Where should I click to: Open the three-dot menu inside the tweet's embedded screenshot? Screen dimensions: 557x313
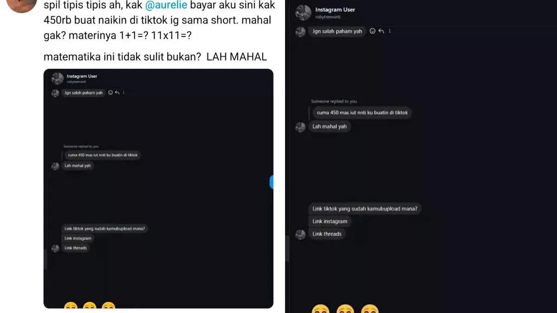pyautogui.click(x=123, y=93)
